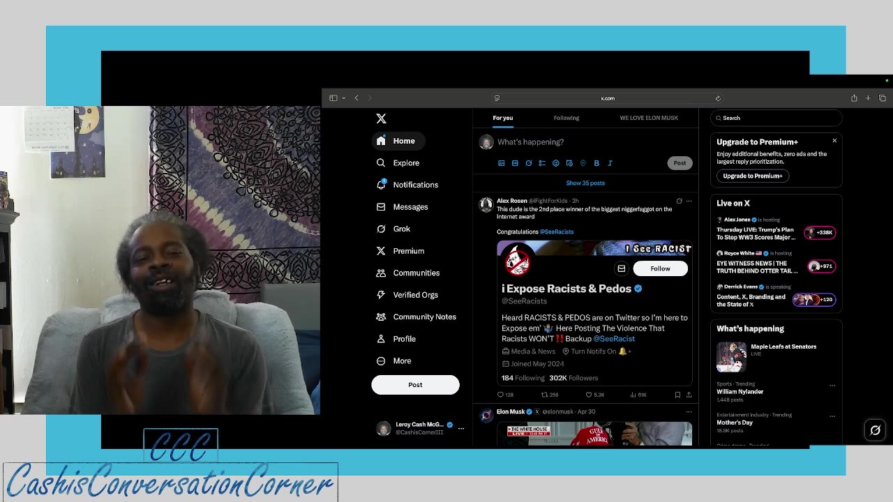Go back in Safari
The width and height of the screenshot is (893, 502).
pyautogui.click(x=357, y=98)
